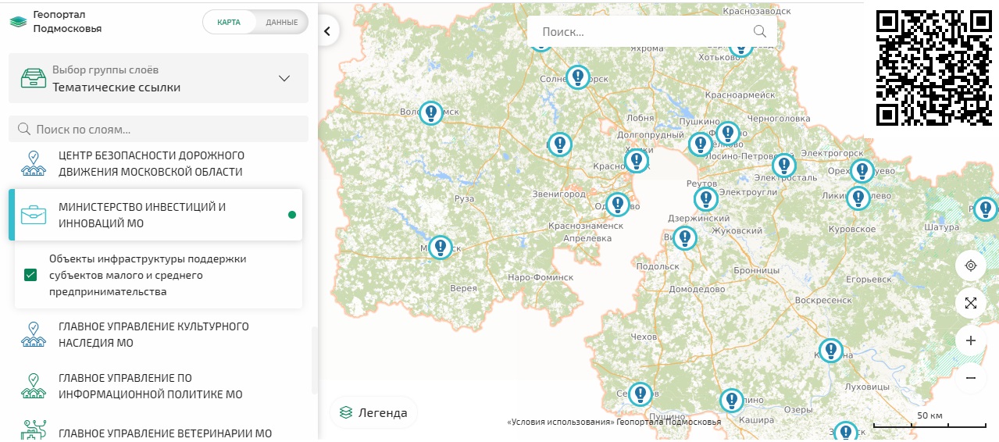
Task: Click the map marker at Волоколамск
Action: pos(431,113)
